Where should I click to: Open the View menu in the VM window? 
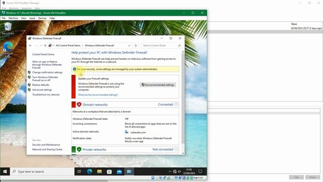point(24,18)
